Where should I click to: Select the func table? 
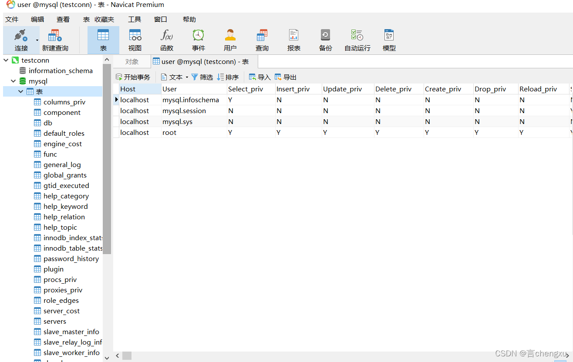pos(50,154)
